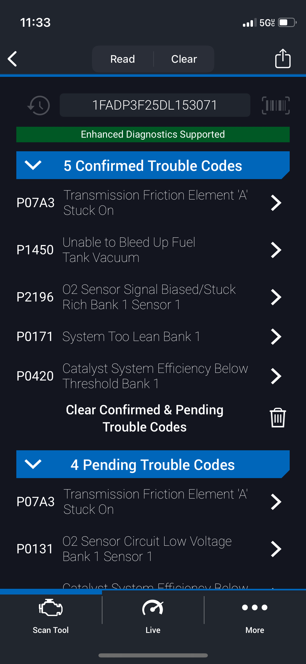Expand details arrow for confirmed P1450

coord(276,250)
